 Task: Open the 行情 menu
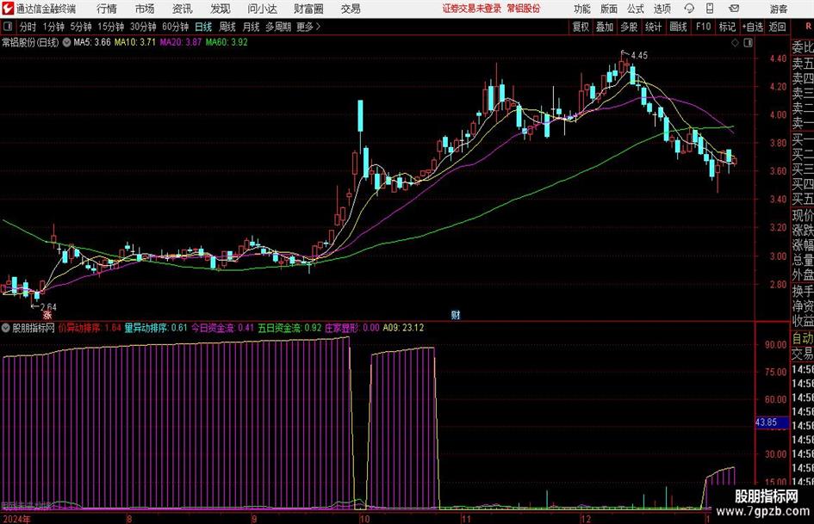107,9
